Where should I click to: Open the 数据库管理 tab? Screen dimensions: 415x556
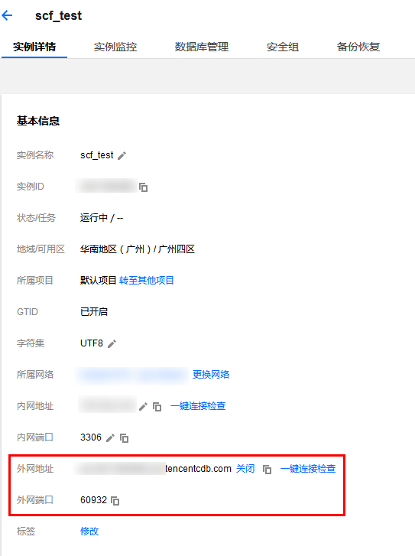[201, 47]
